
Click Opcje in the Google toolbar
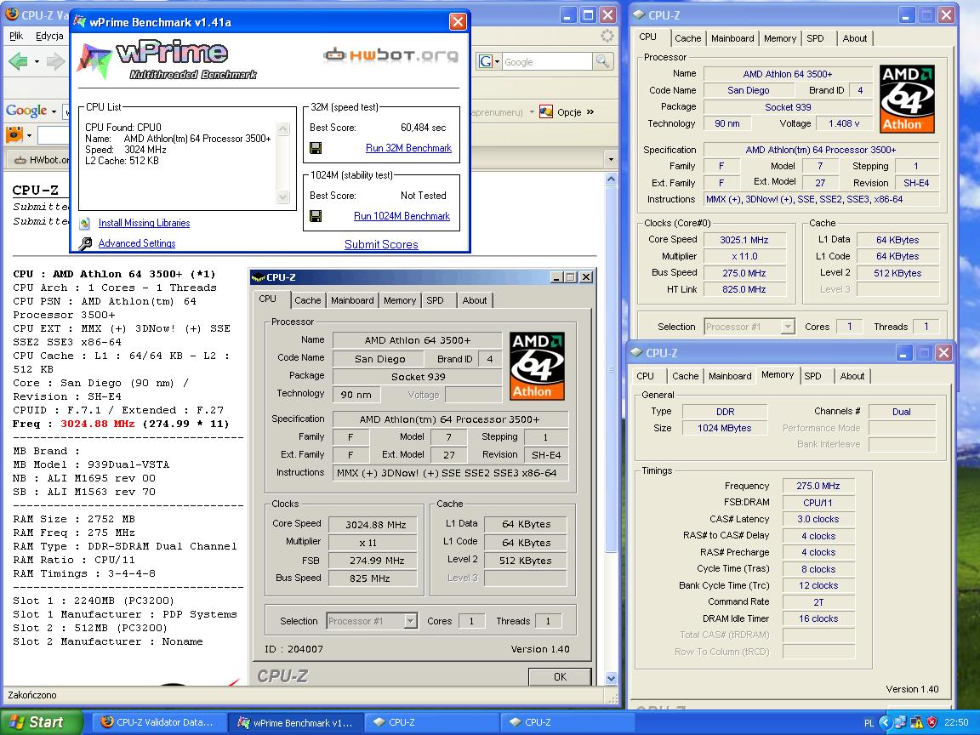[x=569, y=112]
